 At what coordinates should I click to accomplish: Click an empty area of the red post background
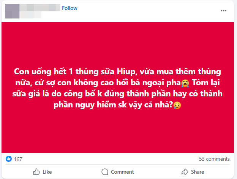pos(118,42)
